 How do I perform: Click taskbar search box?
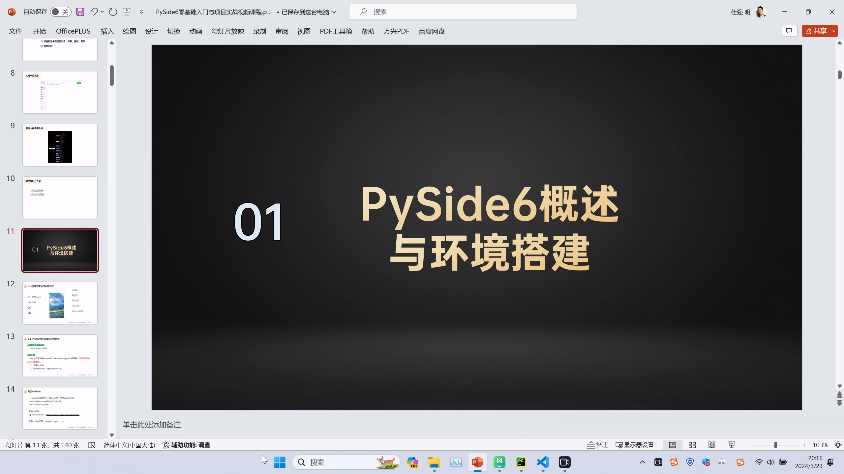[346, 462]
